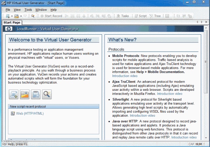Viewport: 210px width, 147px height.
Task: Click the first icon after the Compile separator
Action: pyautogui.click(x=92, y=16)
